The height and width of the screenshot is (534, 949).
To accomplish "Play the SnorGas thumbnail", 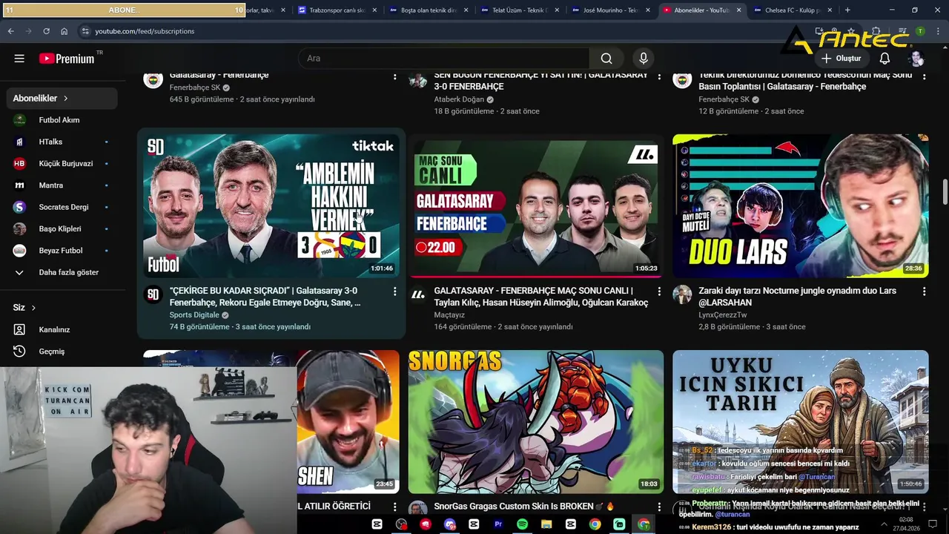I will click(x=535, y=421).
